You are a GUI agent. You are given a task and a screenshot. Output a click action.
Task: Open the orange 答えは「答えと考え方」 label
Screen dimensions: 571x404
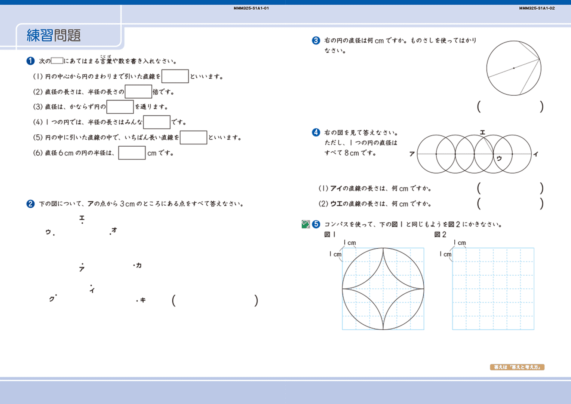pos(517,367)
